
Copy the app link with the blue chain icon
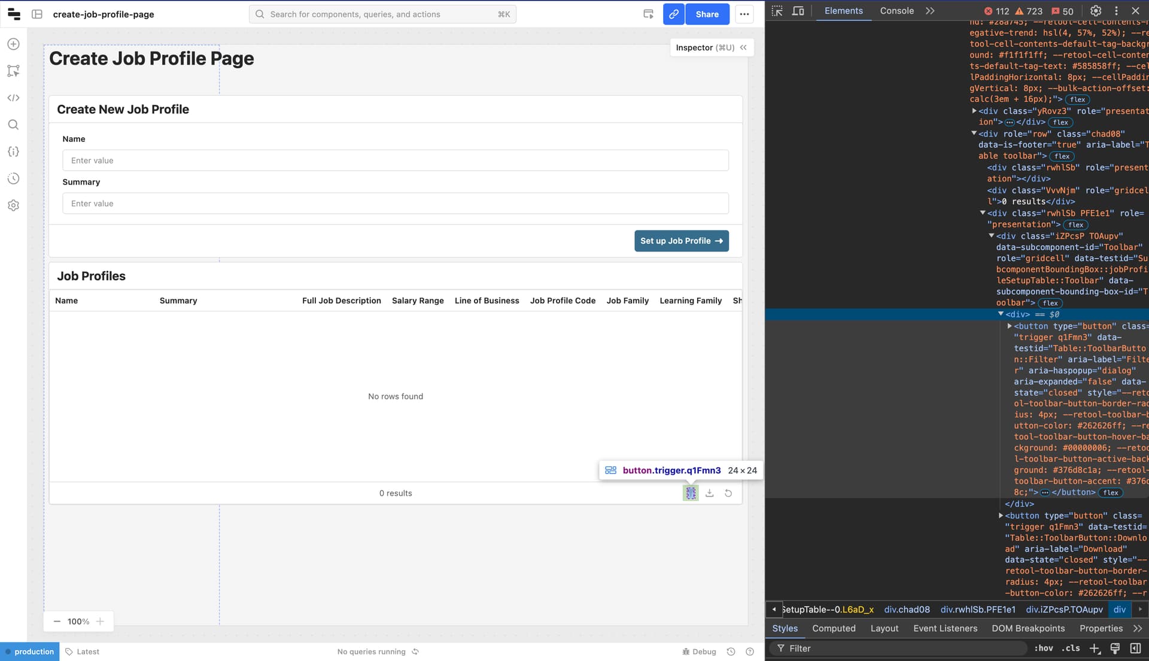(x=674, y=14)
